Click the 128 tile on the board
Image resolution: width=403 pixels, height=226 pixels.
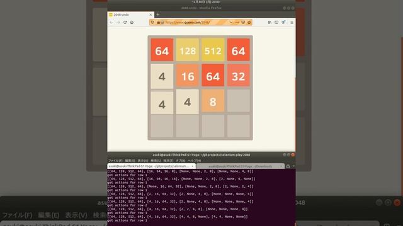(188, 50)
